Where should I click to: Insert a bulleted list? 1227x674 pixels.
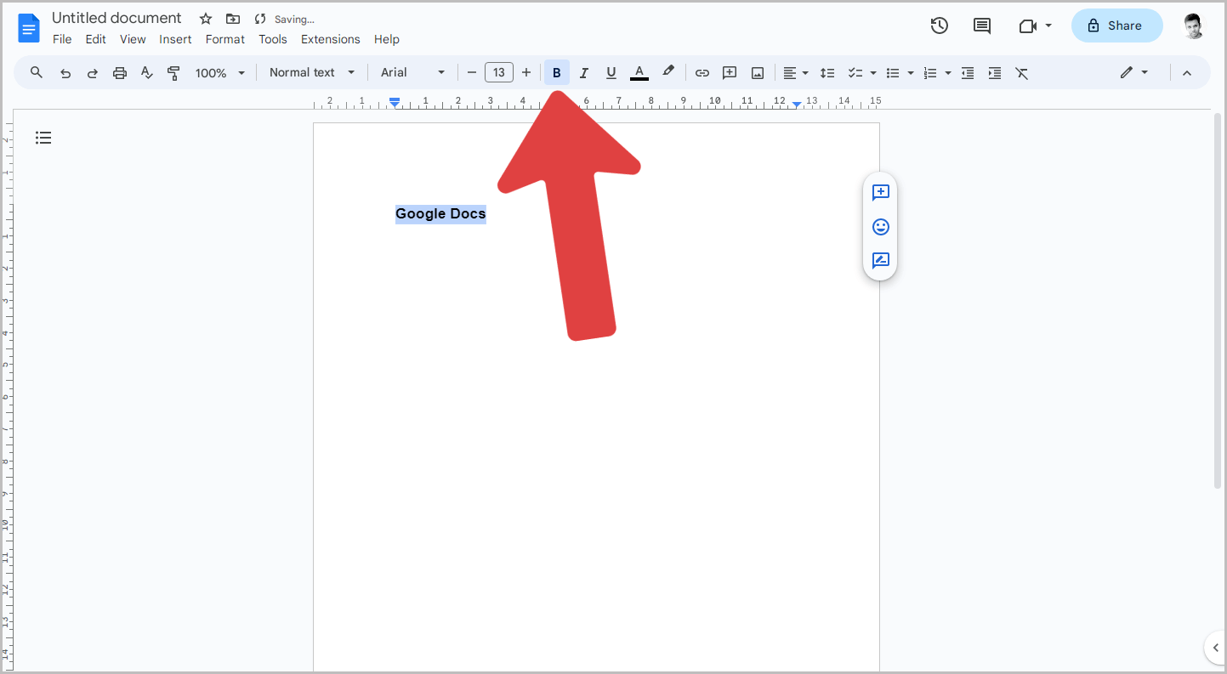(x=893, y=73)
